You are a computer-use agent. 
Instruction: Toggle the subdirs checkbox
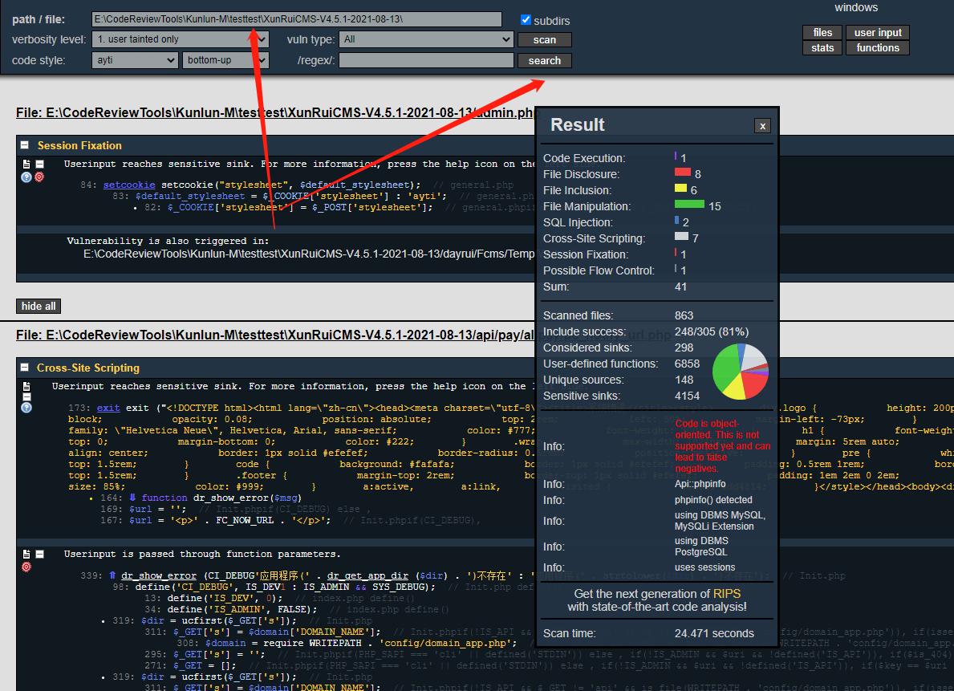526,19
